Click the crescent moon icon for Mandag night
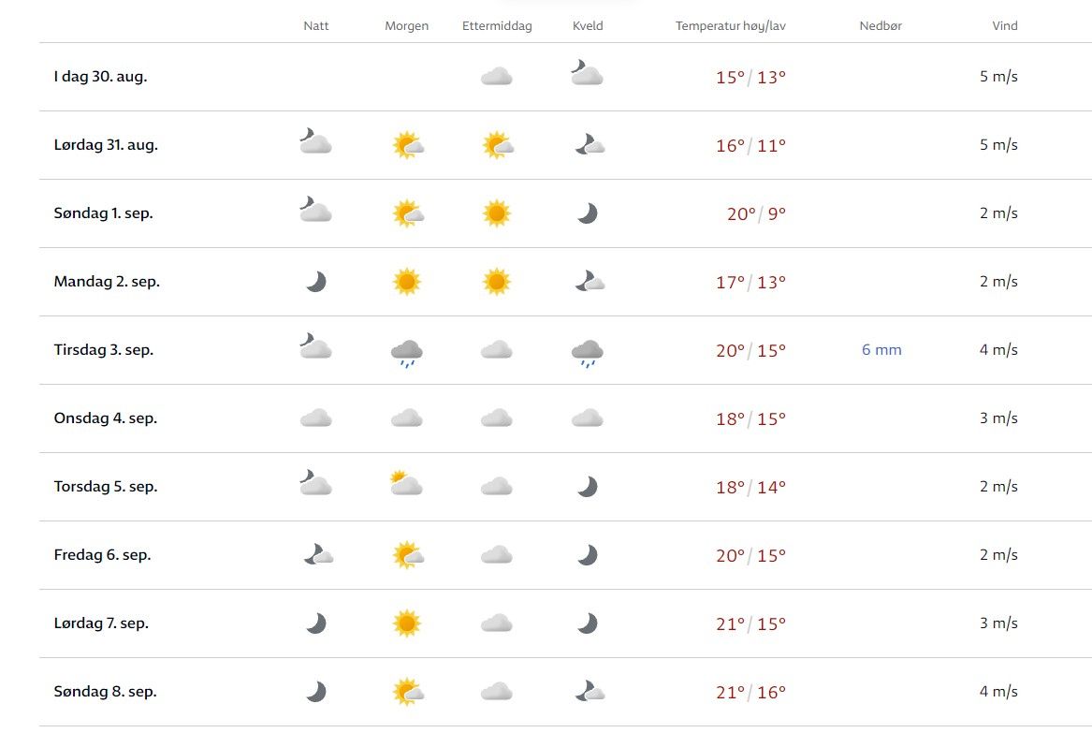The height and width of the screenshot is (733, 1092). pos(317,282)
